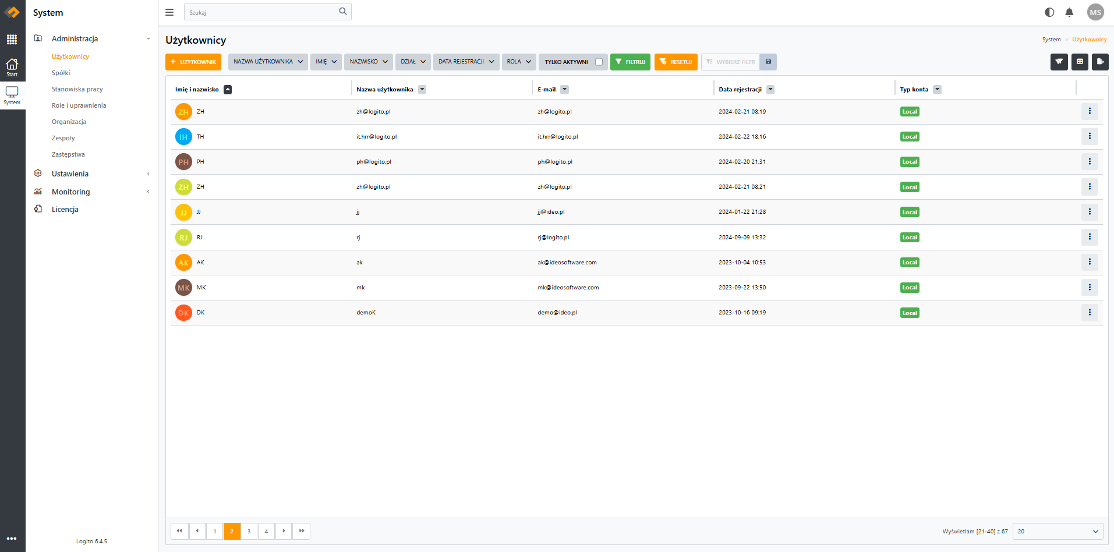The width and height of the screenshot is (1114, 552).
Task: Open row actions menu for it.hrr@logito.pl
Action: click(1090, 136)
